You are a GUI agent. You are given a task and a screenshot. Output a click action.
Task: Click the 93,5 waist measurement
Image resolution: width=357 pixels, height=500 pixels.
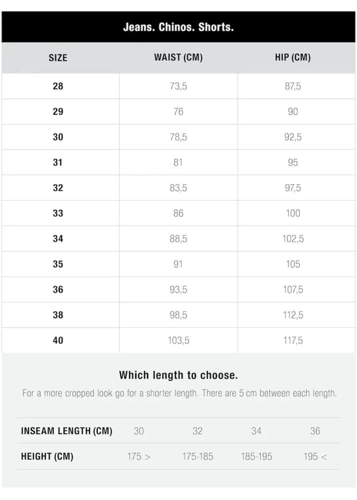[178, 289]
